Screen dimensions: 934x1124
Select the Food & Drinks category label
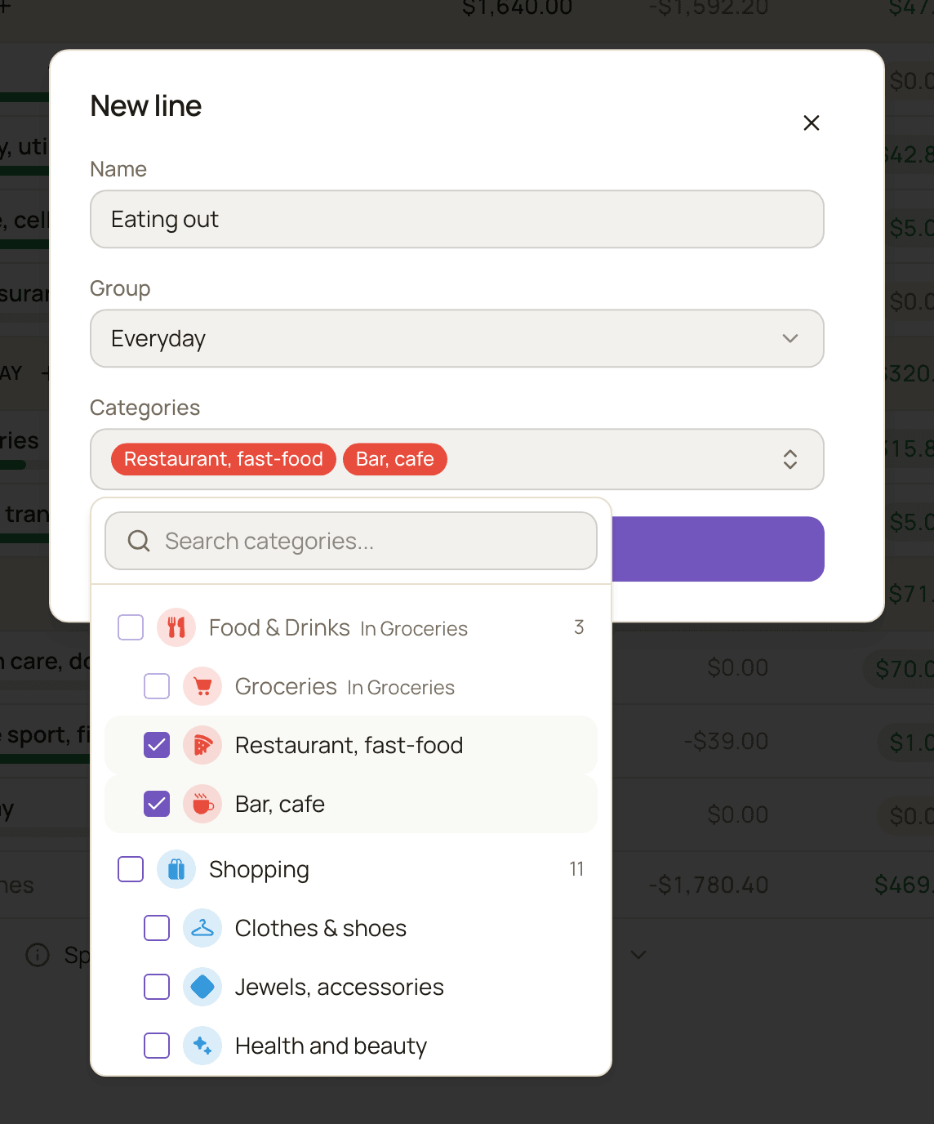tap(279, 627)
